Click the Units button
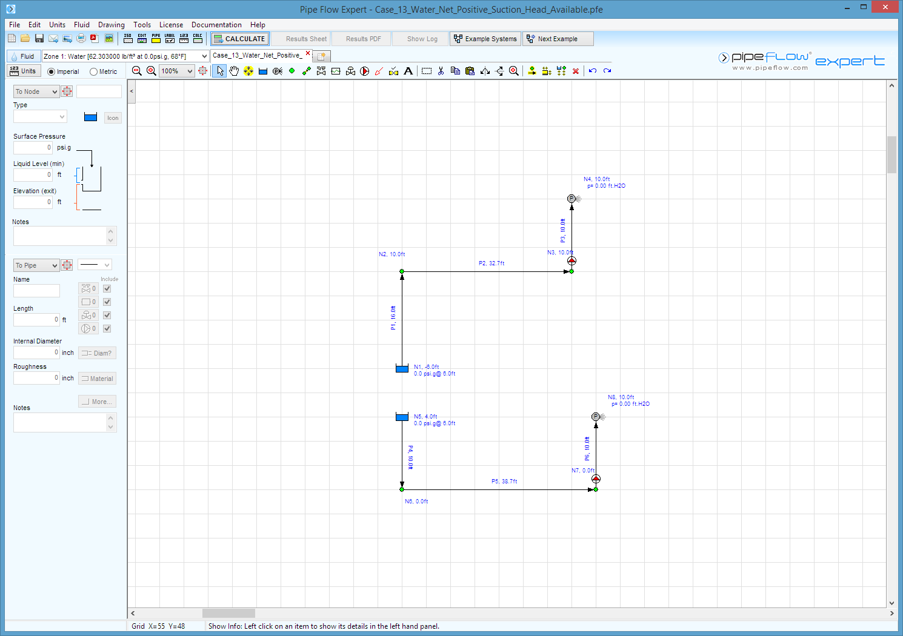903x636 pixels. (23, 71)
